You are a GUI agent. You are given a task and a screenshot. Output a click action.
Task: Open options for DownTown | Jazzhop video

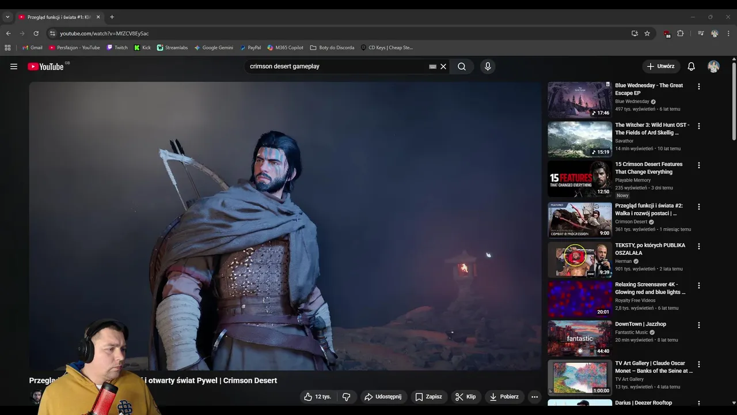(699, 325)
